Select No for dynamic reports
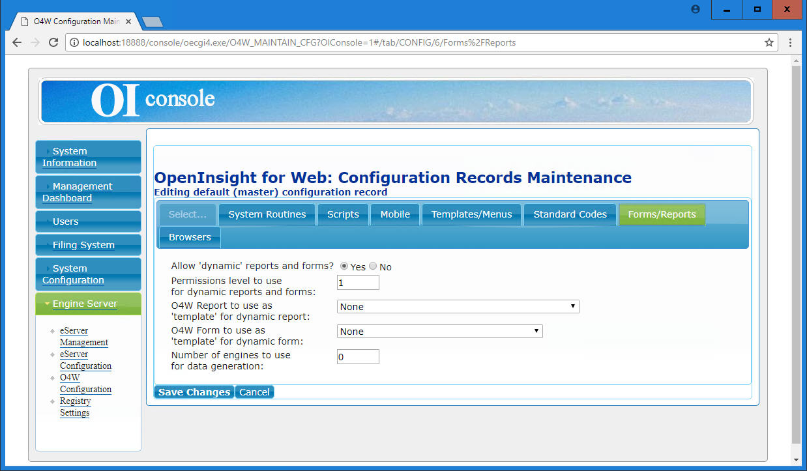The height and width of the screenshot is (471, 807). pyautogui.click(x=373, y=266)
